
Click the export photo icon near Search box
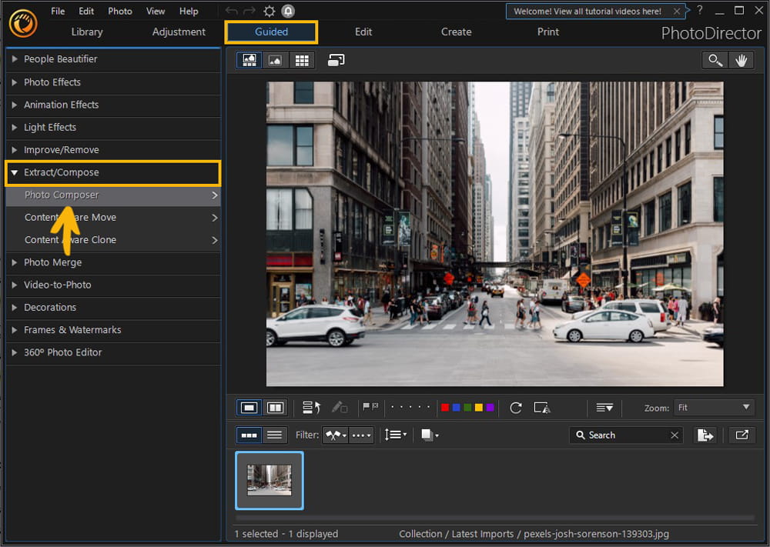[x=705, y=435]
